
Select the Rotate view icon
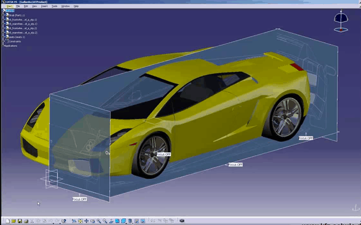(93, 221)
